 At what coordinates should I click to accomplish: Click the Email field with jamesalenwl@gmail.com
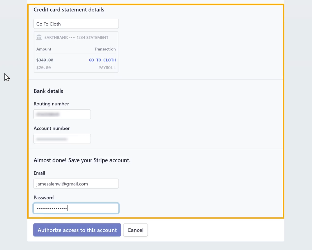[x=76, y=184]
